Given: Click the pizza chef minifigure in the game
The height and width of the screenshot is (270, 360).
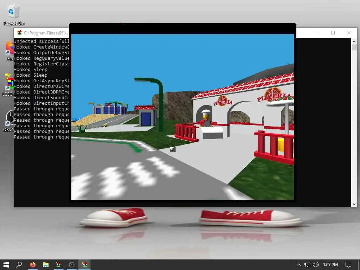Looking at the screenshot, I should coord(206,118).
